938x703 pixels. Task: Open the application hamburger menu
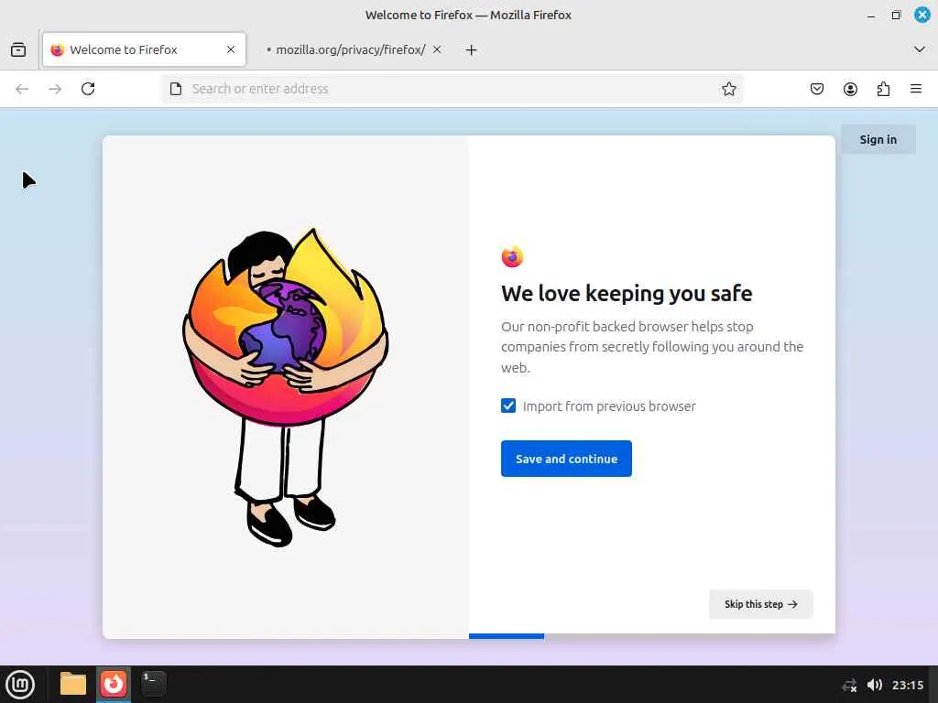click(916, 89)
